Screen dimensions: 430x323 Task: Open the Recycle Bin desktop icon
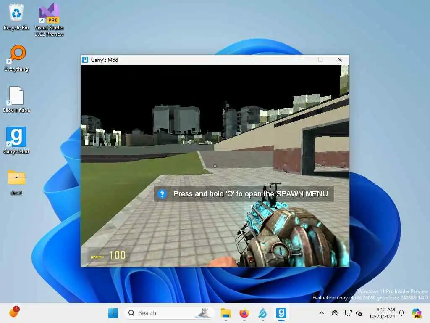tap(16, 16)
